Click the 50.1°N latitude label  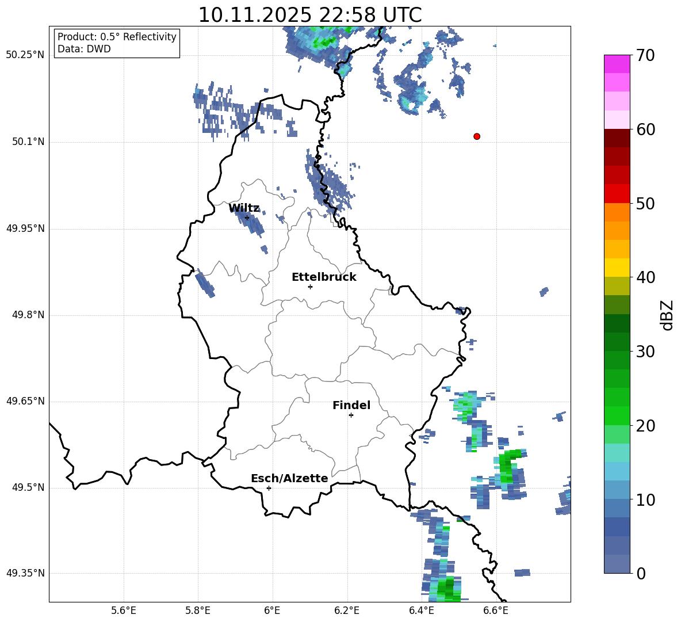(x=28, y=142)
